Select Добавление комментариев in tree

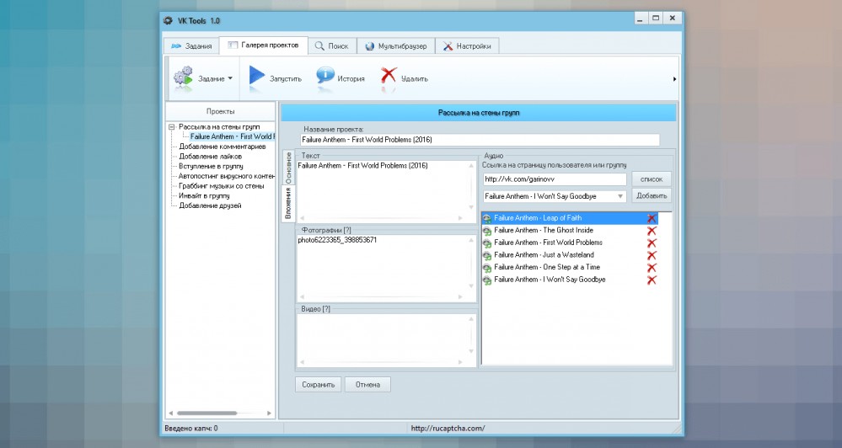[223, 147]
